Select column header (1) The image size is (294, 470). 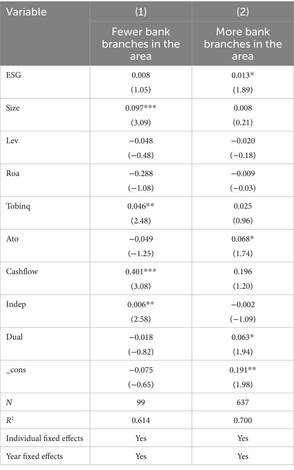pyautogui.click(x=141, y=12)
